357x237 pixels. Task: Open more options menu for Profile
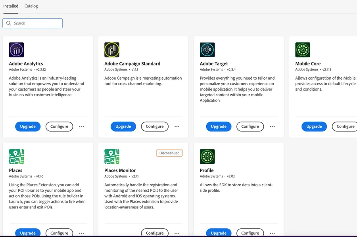point(272,233)
